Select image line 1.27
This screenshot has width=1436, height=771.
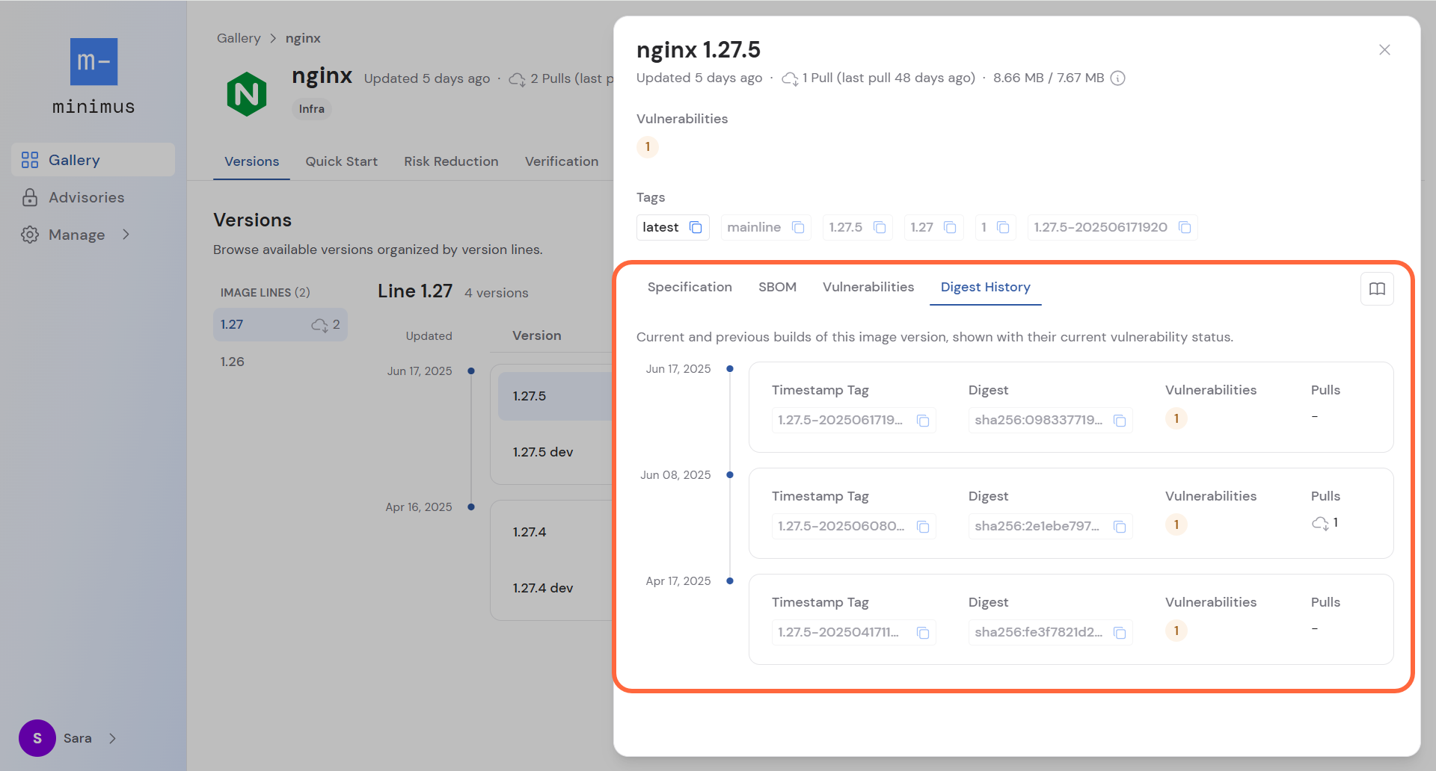(x=280, y=324)
